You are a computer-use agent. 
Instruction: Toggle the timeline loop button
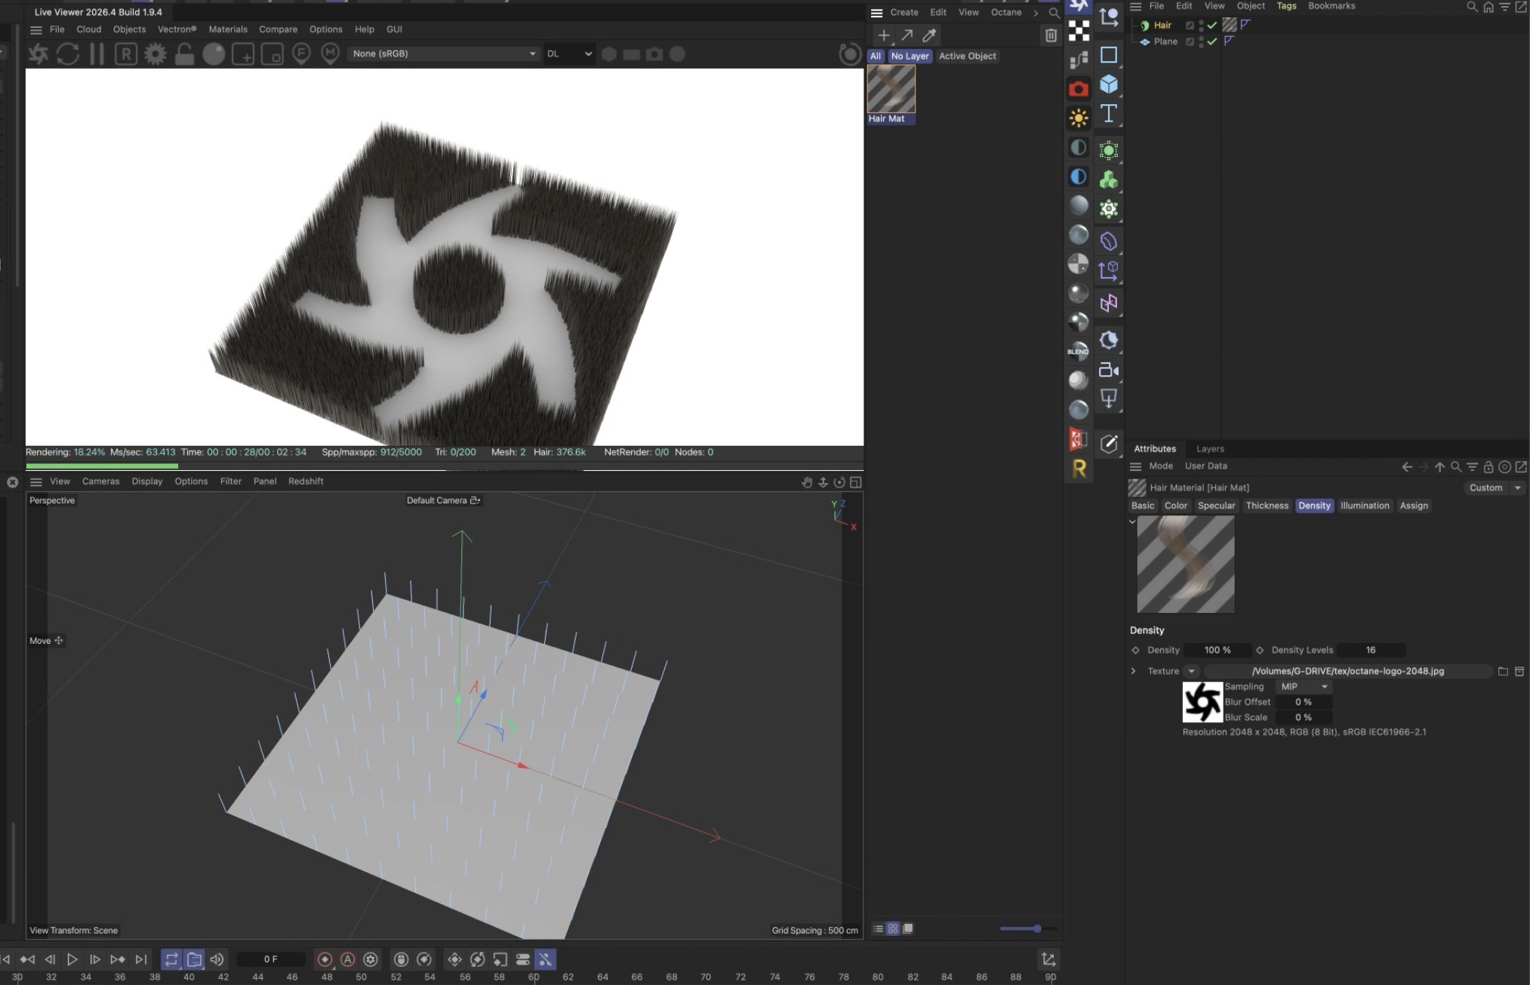(171, 959)
